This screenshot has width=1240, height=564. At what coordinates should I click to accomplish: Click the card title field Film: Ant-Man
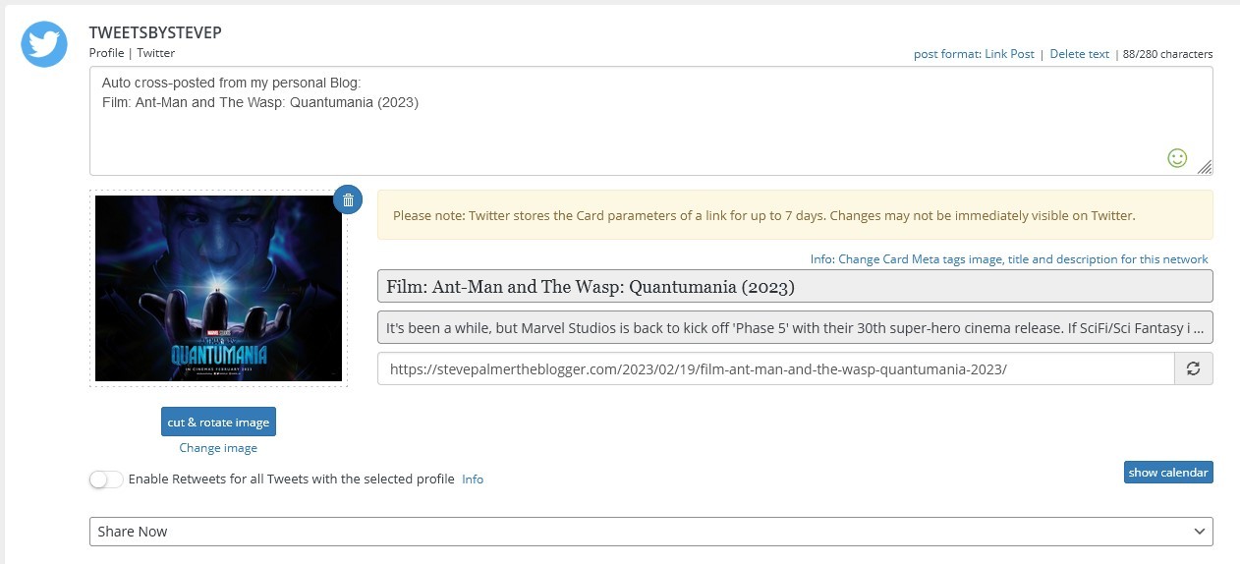(x=795, y=287)
